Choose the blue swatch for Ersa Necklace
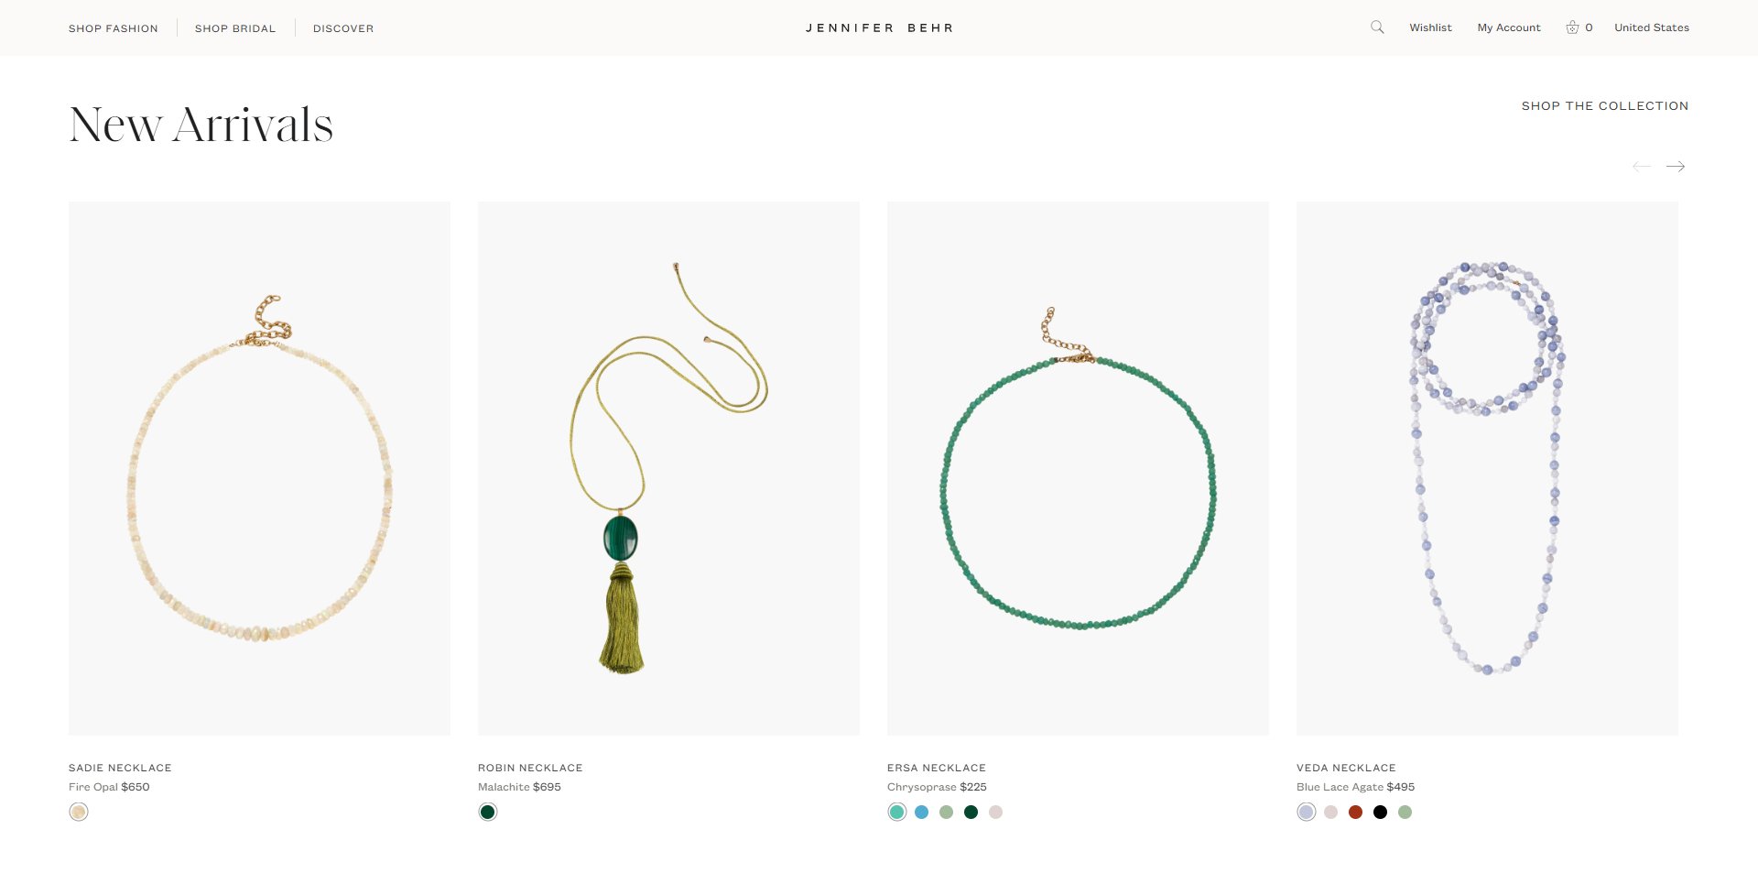Viewport: 1758px width, 873px height. [x=922, y=812]
